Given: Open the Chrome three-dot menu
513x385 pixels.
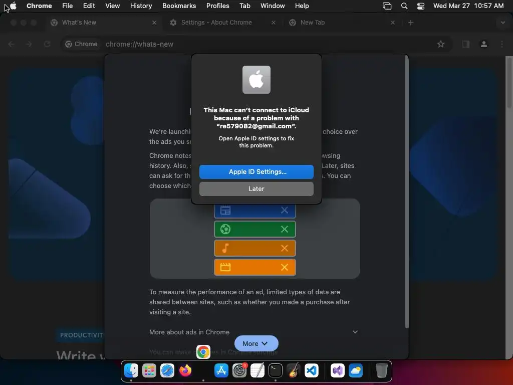Looking at the screenshot, I should (502, 44).
